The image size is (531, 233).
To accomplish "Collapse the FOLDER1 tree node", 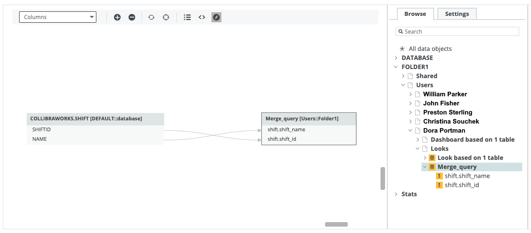I will [x=396, y=67].
